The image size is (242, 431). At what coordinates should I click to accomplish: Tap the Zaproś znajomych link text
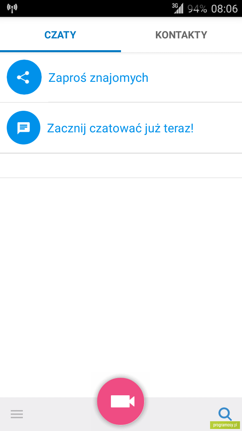coord(98,78)
